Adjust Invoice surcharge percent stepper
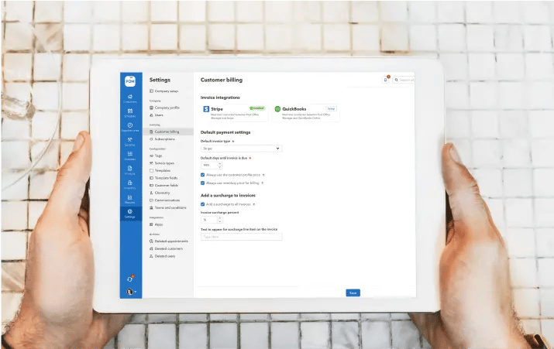Image resolution: width=554 pixels, height=349 pixels. click(x=219, y=220)
